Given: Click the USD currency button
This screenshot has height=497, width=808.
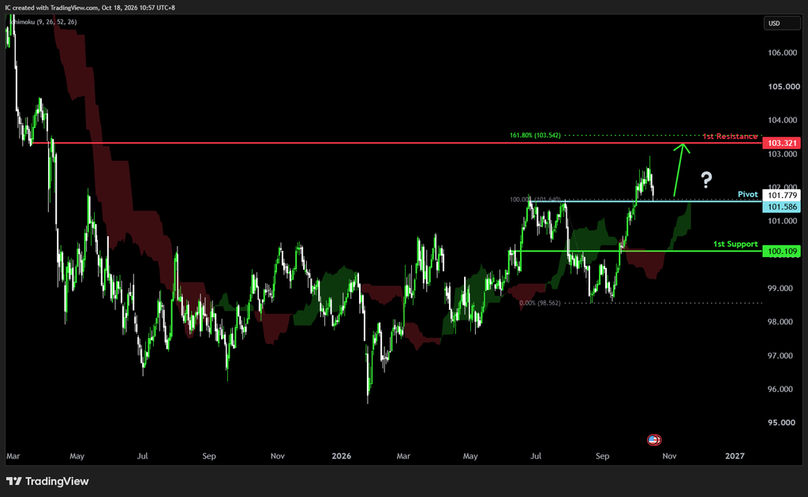Looking at the screenshot, I should point(781,23).
